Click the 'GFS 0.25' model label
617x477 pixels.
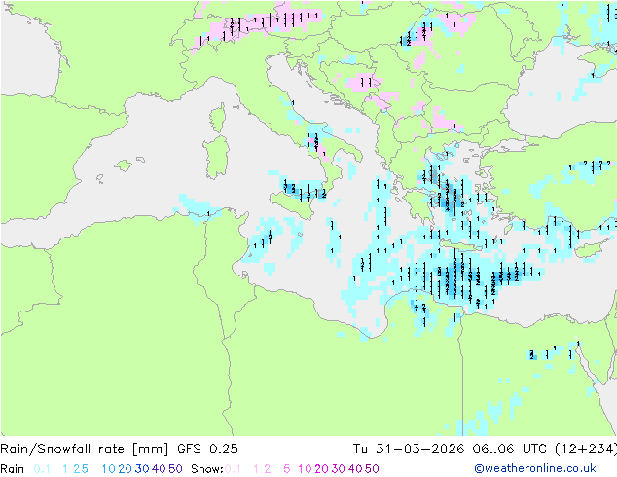[x=207, y=449]
